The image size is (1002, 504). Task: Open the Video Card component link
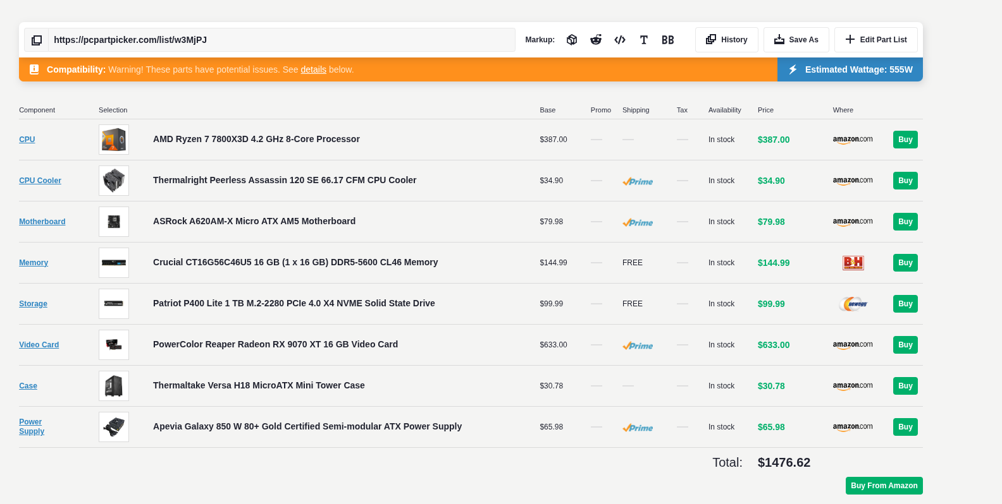tap(39, 345)
